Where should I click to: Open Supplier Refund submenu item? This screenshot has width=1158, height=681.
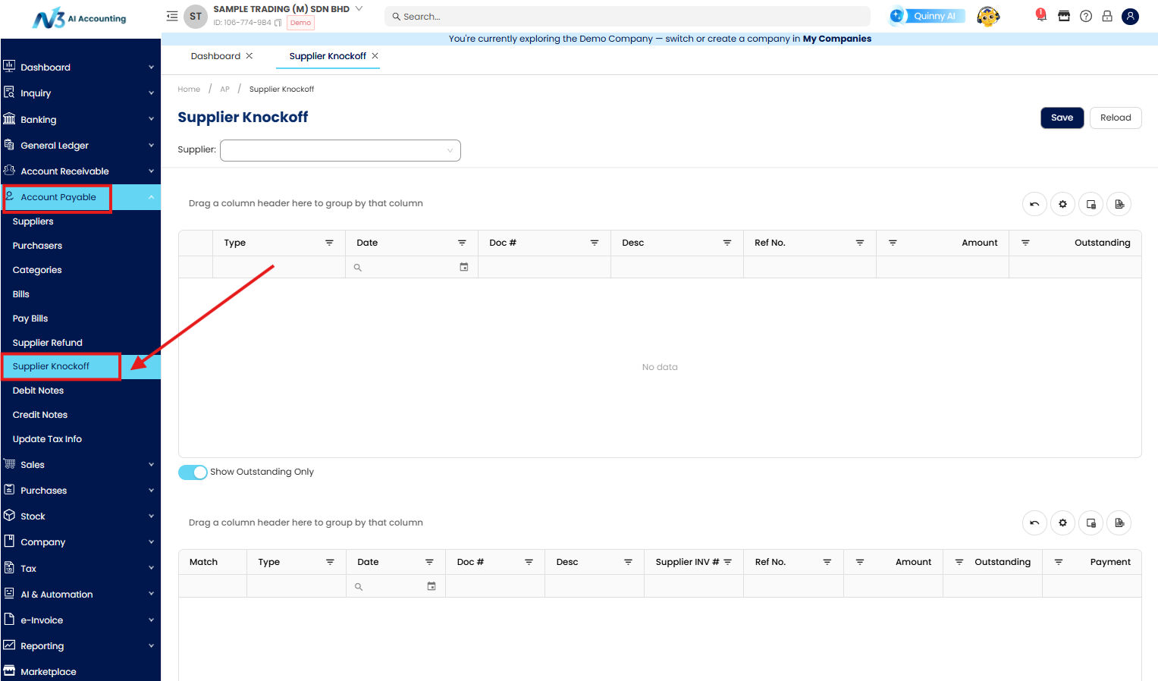point(48,343)
